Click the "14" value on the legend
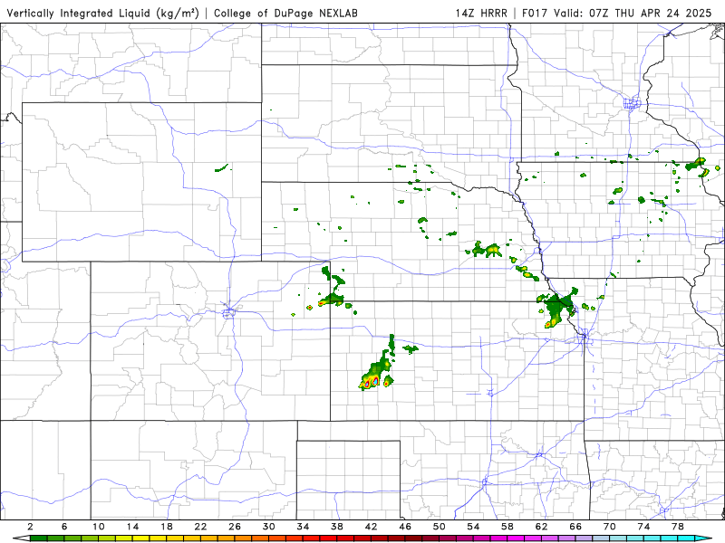 click(x=132, y=527)
